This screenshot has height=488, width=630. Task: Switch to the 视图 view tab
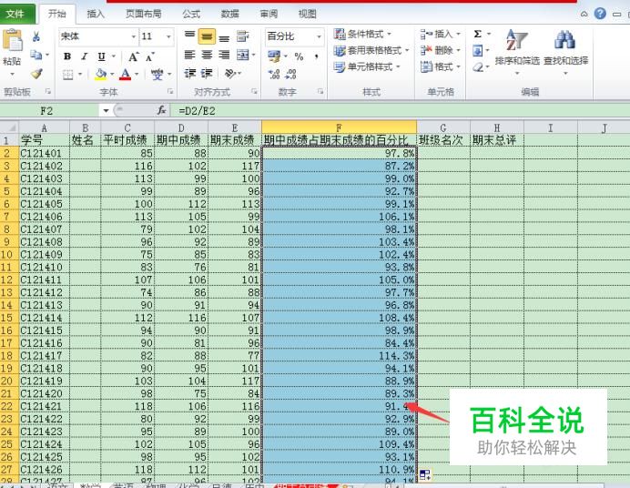coord(307,14)
